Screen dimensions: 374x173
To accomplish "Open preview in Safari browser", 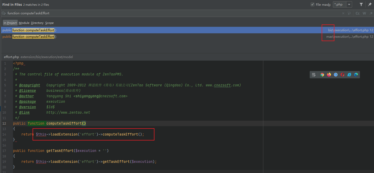I will (x=336, y=75).
